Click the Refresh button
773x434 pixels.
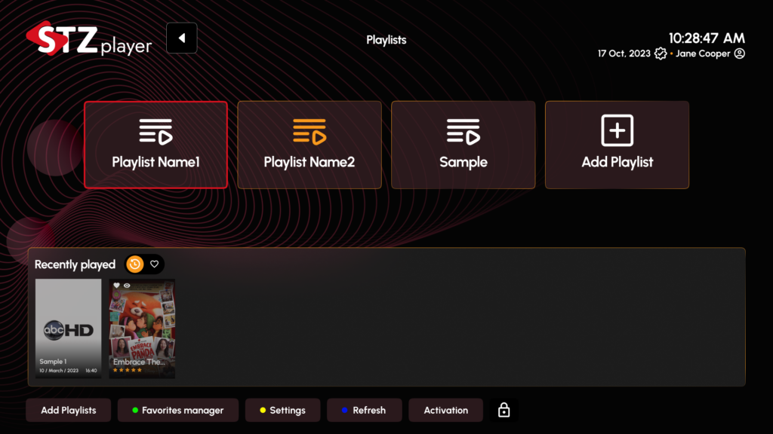coord(365,410)
